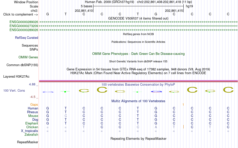Select the 100 Vert. Cons track label

pos(14,90)
